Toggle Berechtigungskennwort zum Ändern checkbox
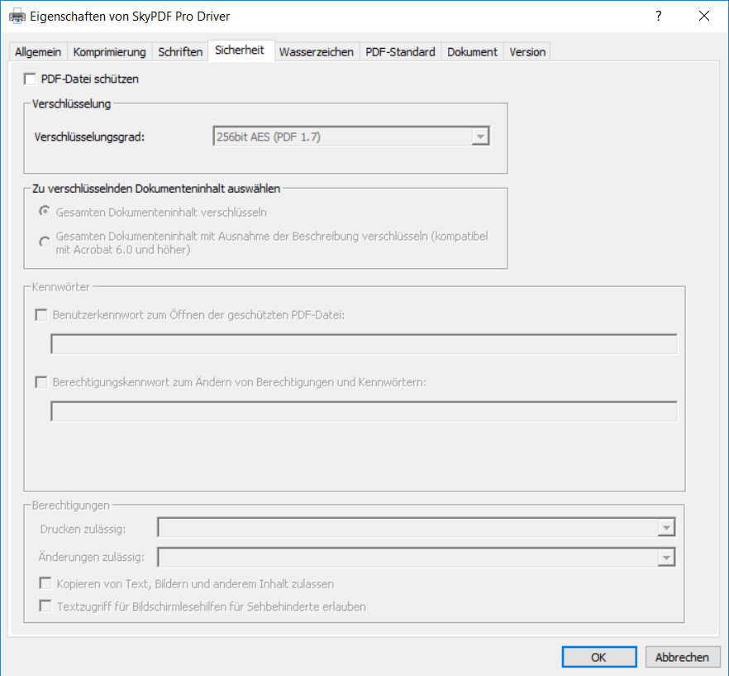This screenshot has width=729, height=676. (x=41, y=382)
